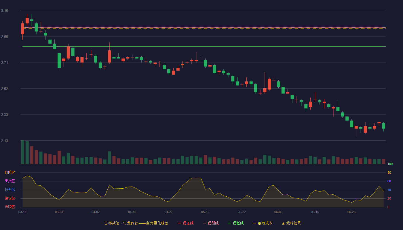Click the 03-11 date label

[22, 212]
